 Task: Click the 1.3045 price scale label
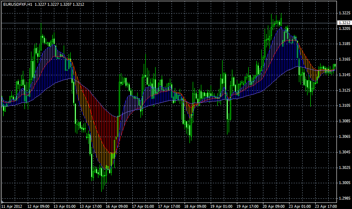[345, 152]
